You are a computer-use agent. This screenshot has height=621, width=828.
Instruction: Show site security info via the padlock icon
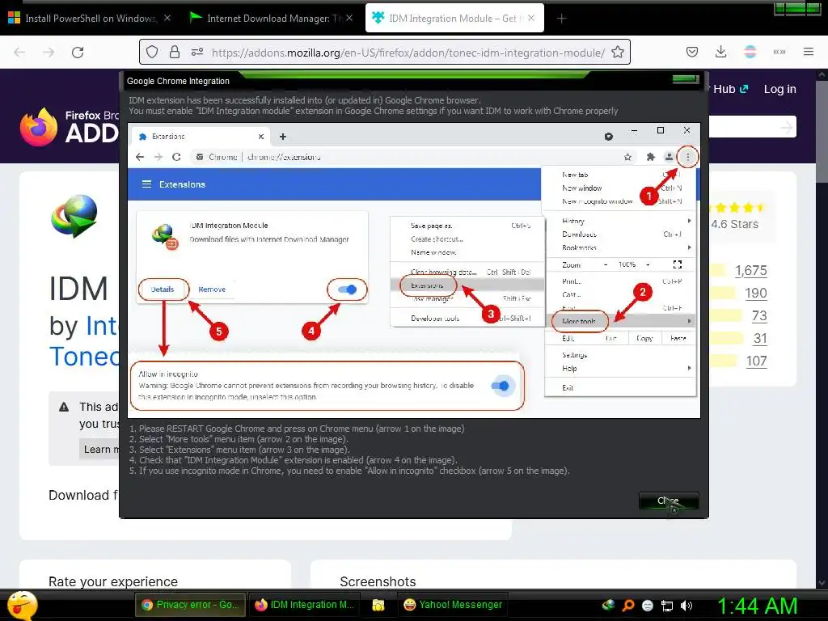pos(175,52)
